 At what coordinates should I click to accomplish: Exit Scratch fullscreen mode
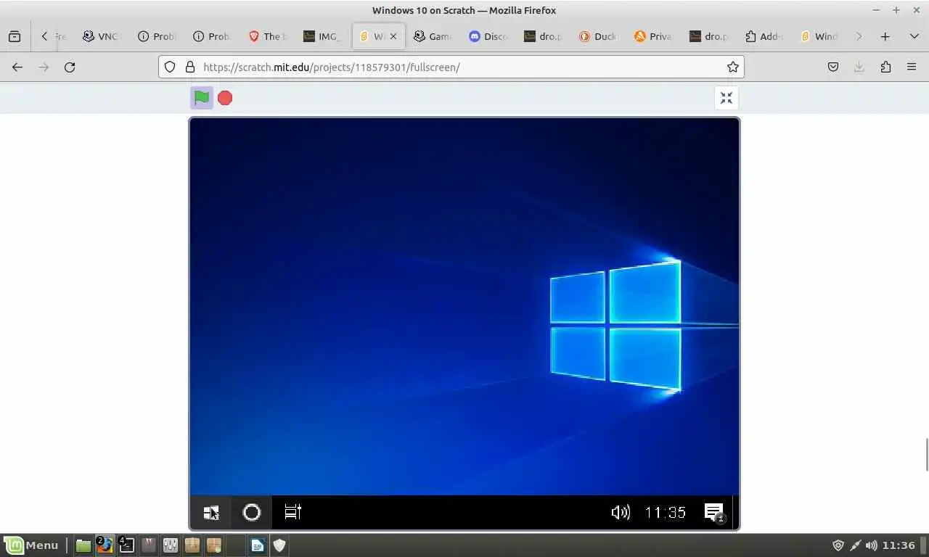727,98
